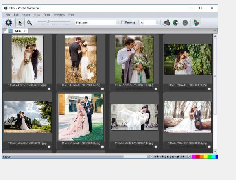Open the Tools menu
The width and height of the screenshot is (236, 180).
click(x=47, y=15)
